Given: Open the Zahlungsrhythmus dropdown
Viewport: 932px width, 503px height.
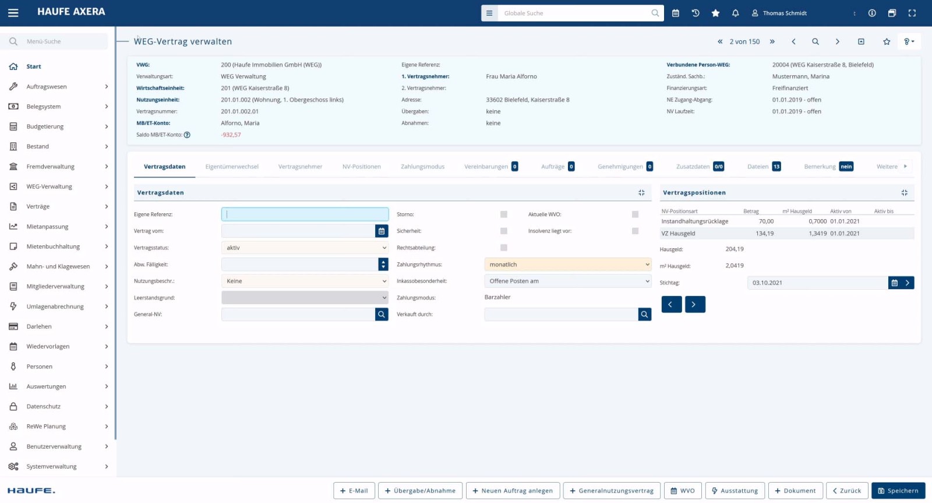Looking at the screenshot, I should click(x=567, y=265).
